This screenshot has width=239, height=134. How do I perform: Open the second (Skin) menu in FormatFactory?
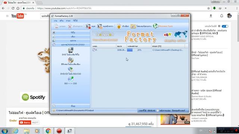[x=62, y=21]
